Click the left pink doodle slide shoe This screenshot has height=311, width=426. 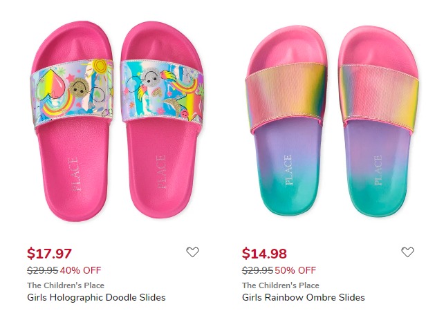72,121
